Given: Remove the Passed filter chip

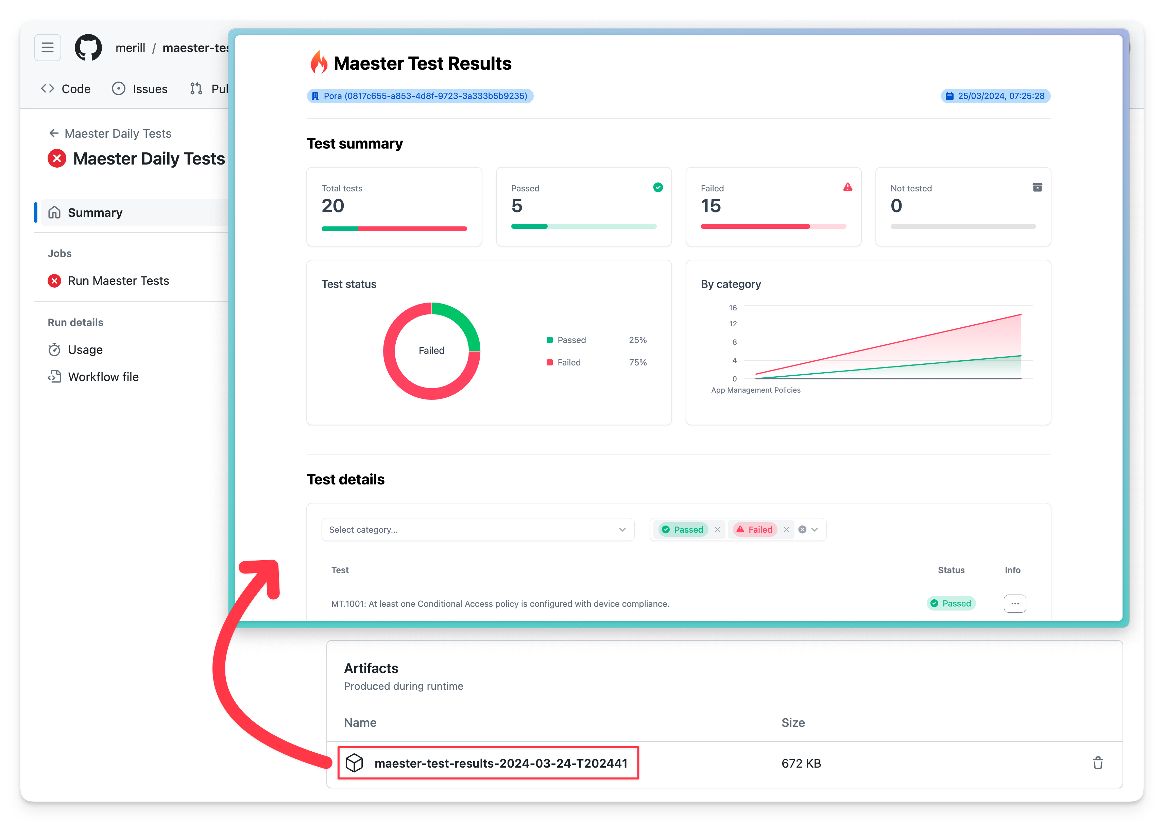Looking at the screenshot, I should tap(717, 529).
